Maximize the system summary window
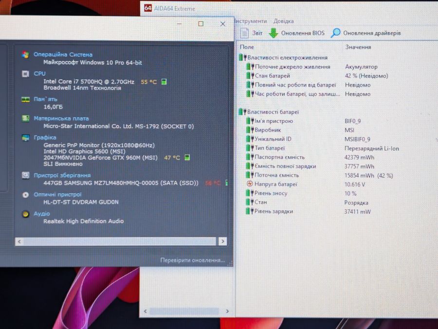Viewport: 438px width, 329px height. point(201,24)
